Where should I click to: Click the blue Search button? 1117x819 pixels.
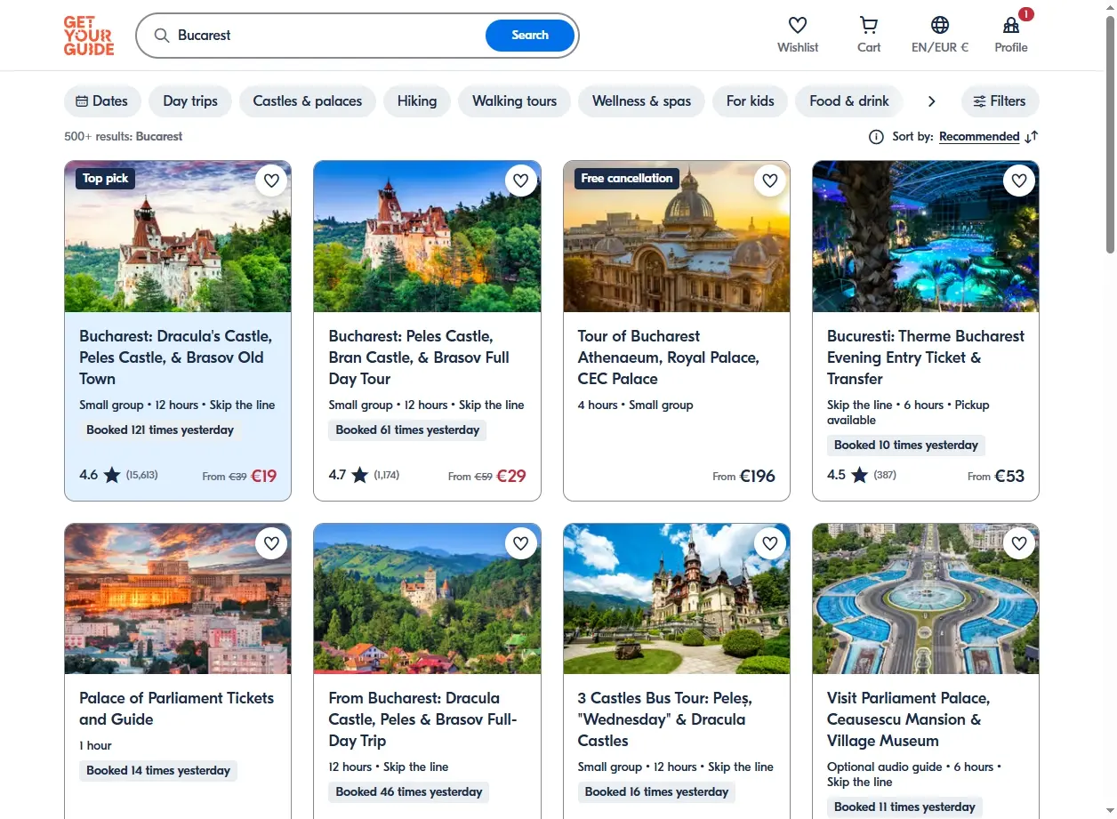[530, 36]
